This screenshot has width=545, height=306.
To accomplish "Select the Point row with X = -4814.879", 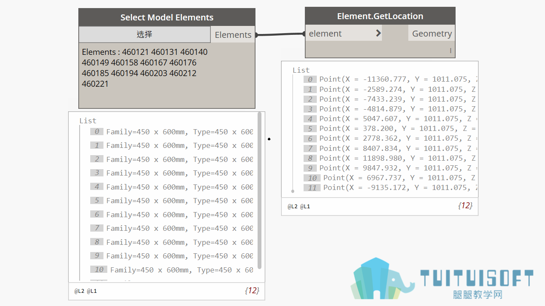I will [390, 109].
